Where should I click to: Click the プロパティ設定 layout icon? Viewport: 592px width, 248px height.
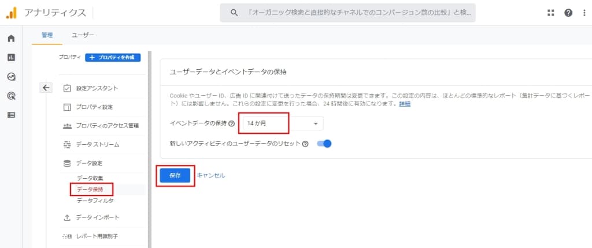[67, 107]
